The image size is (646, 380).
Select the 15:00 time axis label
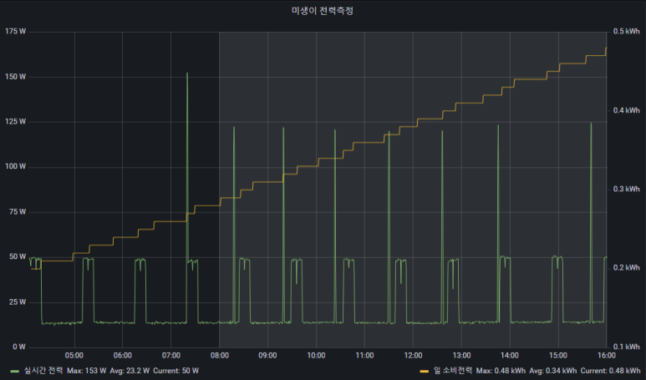558,355
